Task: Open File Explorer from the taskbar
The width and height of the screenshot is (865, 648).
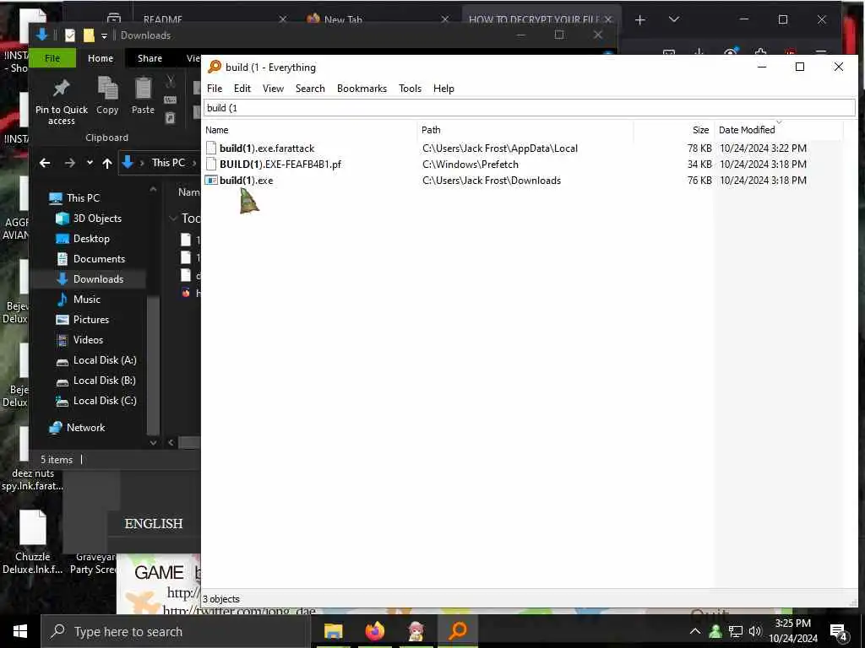Action: pos(333,631)
